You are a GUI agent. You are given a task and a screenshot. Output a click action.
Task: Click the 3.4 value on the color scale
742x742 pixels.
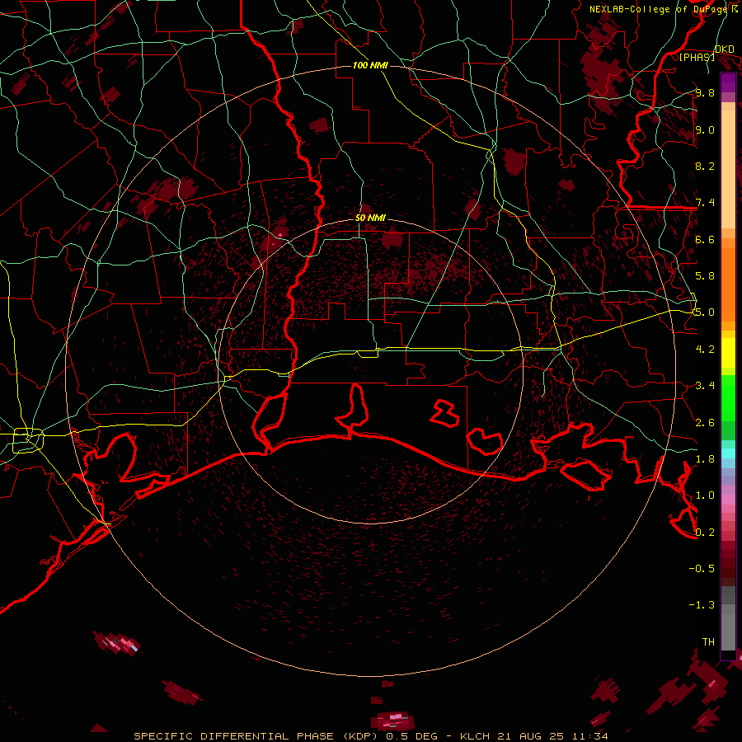[x=705, y=386]
